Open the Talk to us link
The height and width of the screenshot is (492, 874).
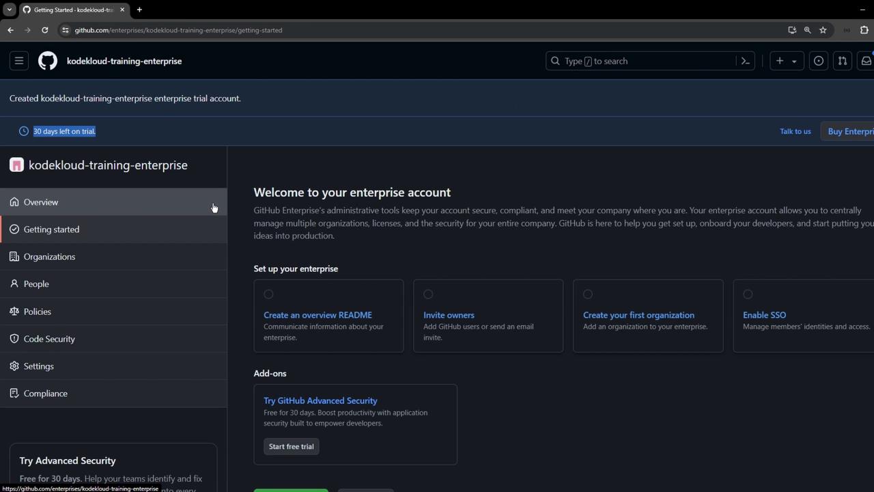click(795, 131)
